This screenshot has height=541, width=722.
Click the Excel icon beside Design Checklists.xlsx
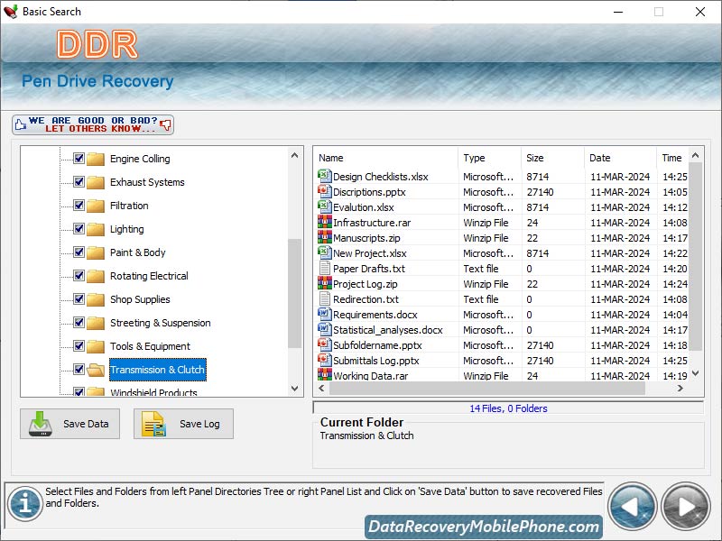[325, 177]
